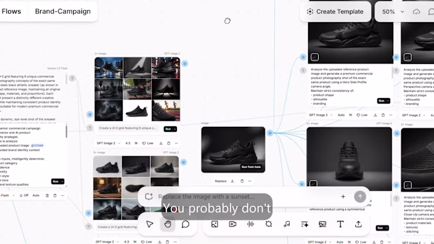Add an audio waveform node
The height and width of the screenshot is (244, 434).
pyautogui.click(x=251, y=224)
